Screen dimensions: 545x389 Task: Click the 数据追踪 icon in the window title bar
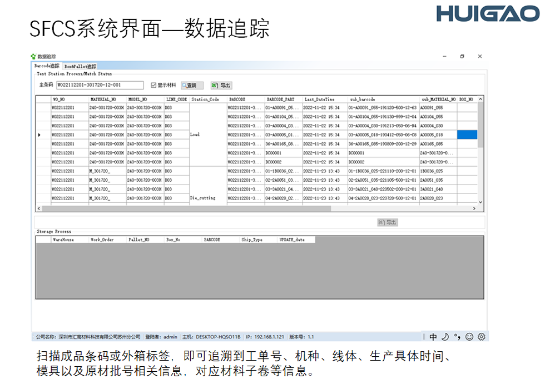click(32, 56)
